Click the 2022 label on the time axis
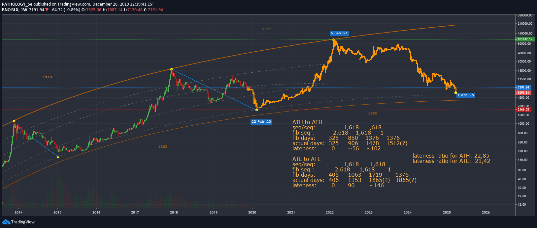This screenshot has width=537, height=228. (330, 213)
